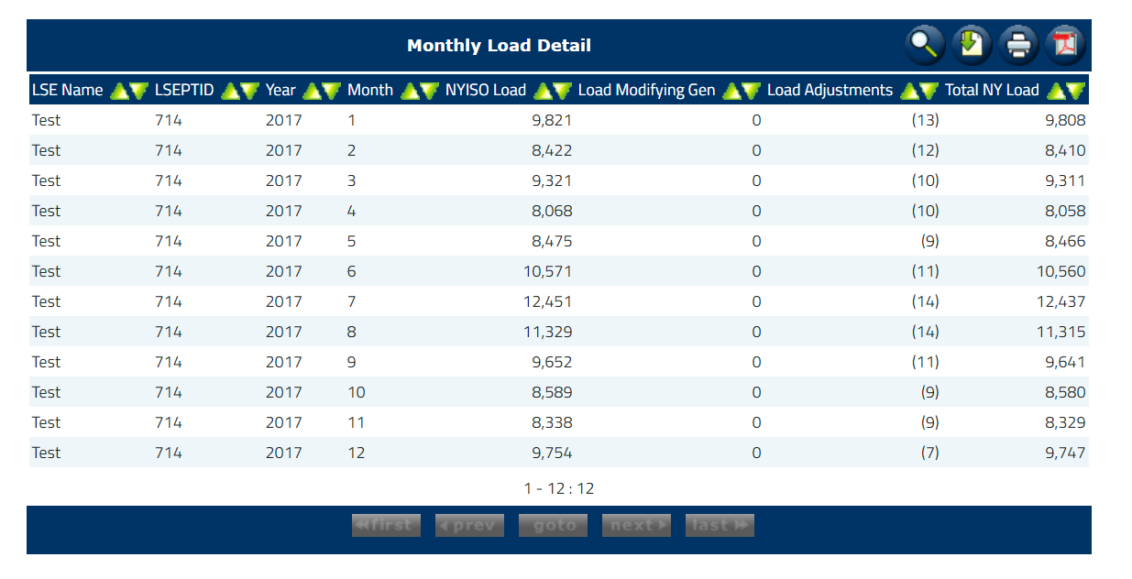
Task: Click the Monthly Load Detail title
Action: click(499, 46)
